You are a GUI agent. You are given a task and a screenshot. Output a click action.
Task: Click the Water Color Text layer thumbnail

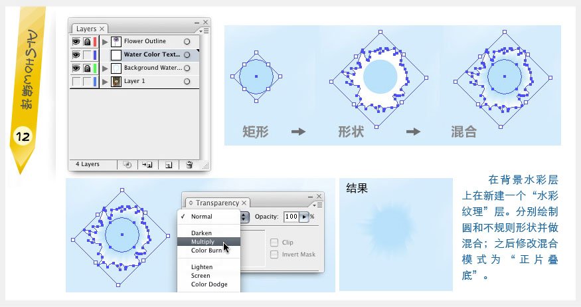116,55
